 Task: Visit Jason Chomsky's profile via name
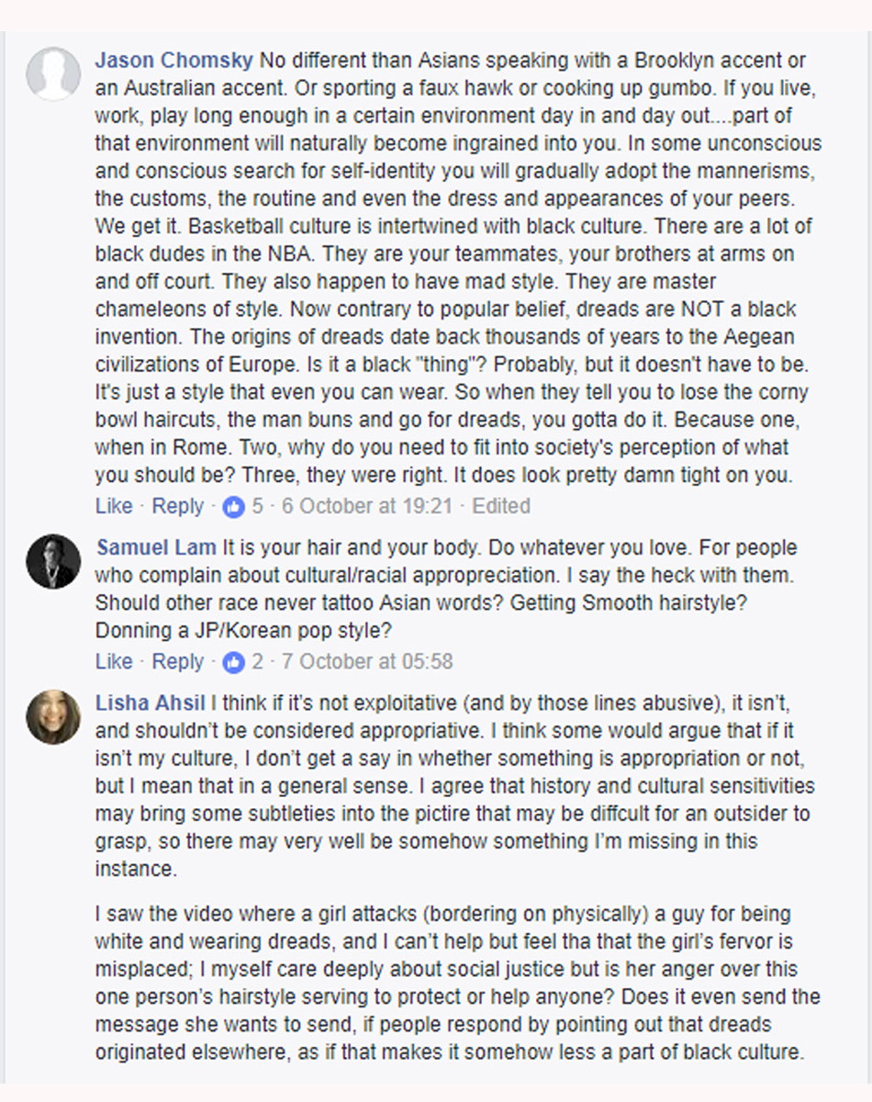(x=173, y=62)
